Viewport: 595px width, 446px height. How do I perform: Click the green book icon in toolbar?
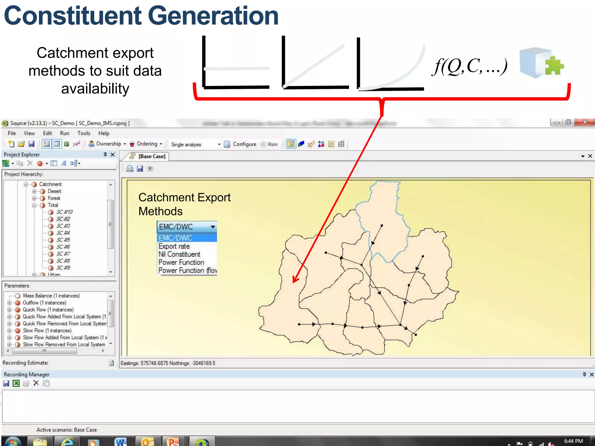coord(67,144)
